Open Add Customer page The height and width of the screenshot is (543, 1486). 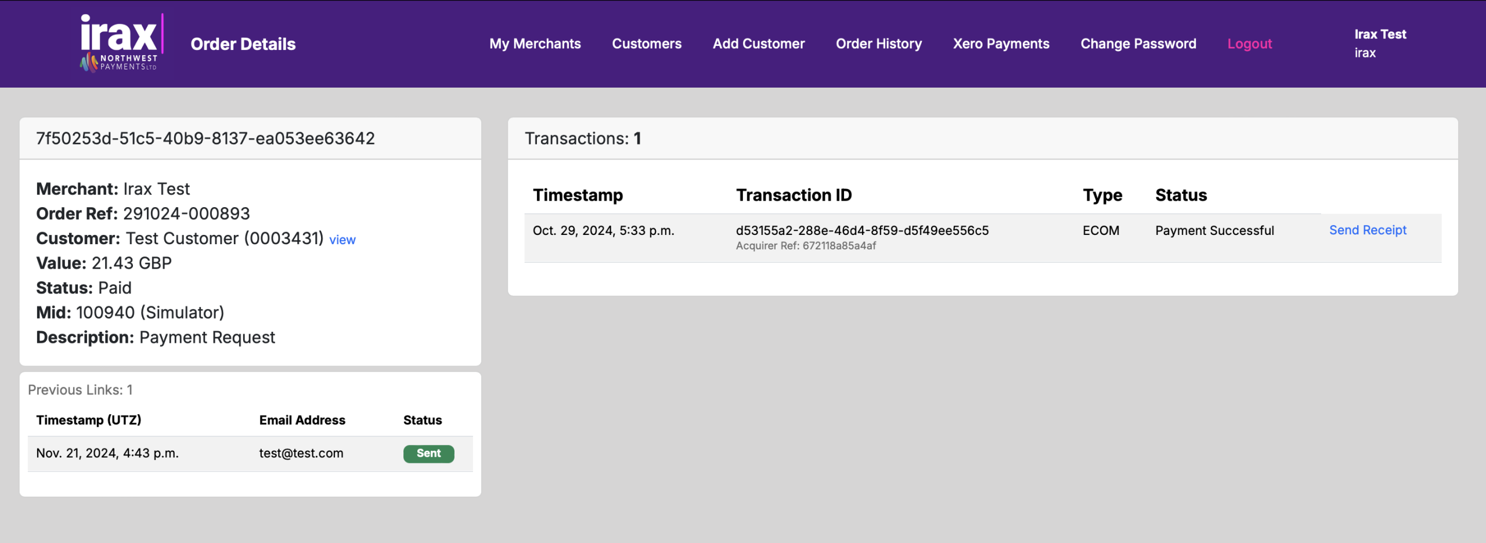pos(758,44)
